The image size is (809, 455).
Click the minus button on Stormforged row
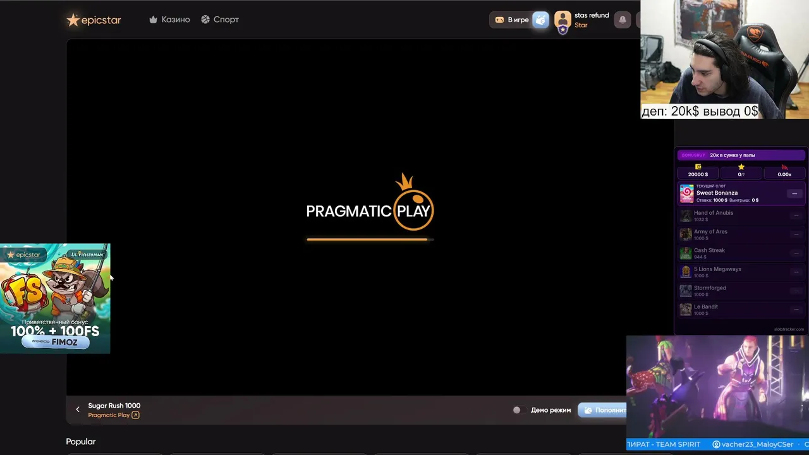pos(796,291)
